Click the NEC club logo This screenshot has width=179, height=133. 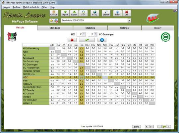pos(12,37)
